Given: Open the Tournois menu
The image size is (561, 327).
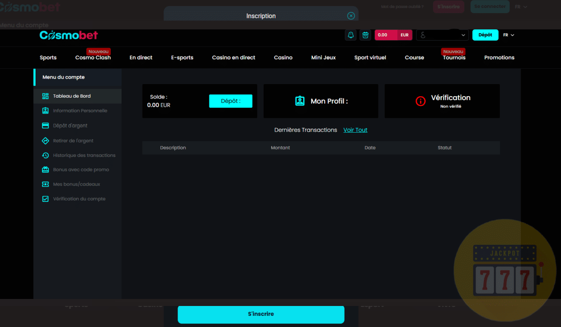Looking at the screenshot, I should click(454, 57).
